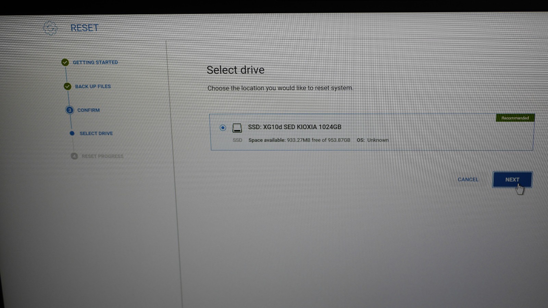The width and height of the screenshot is (548, 308).
Task: Click the Select drive heading
Action: [x=236, y=70]
